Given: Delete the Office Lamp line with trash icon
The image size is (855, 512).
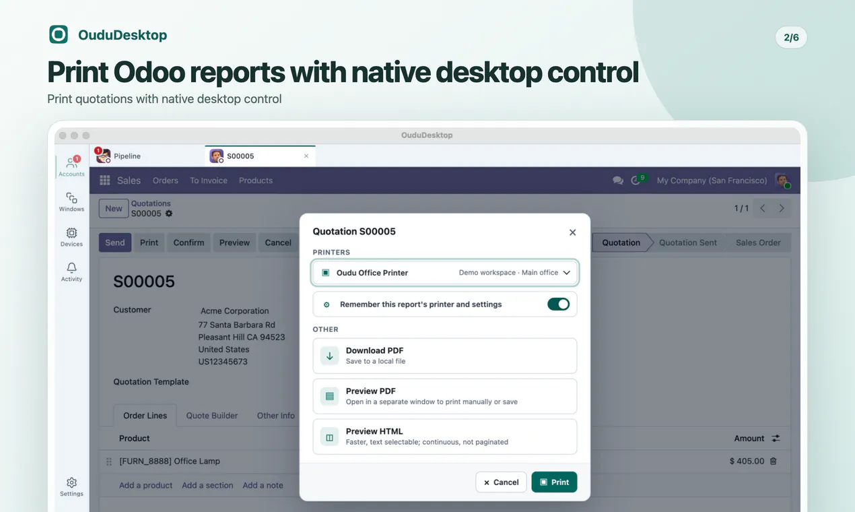Looking at the screenshot, I should pyautogui.click(x=773, y=461).
